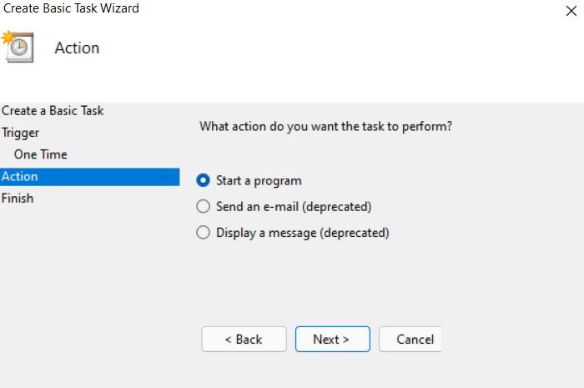This screenshot has width=584, height=388.
Task: Cancel the wizard
Action: coord(410,340)
